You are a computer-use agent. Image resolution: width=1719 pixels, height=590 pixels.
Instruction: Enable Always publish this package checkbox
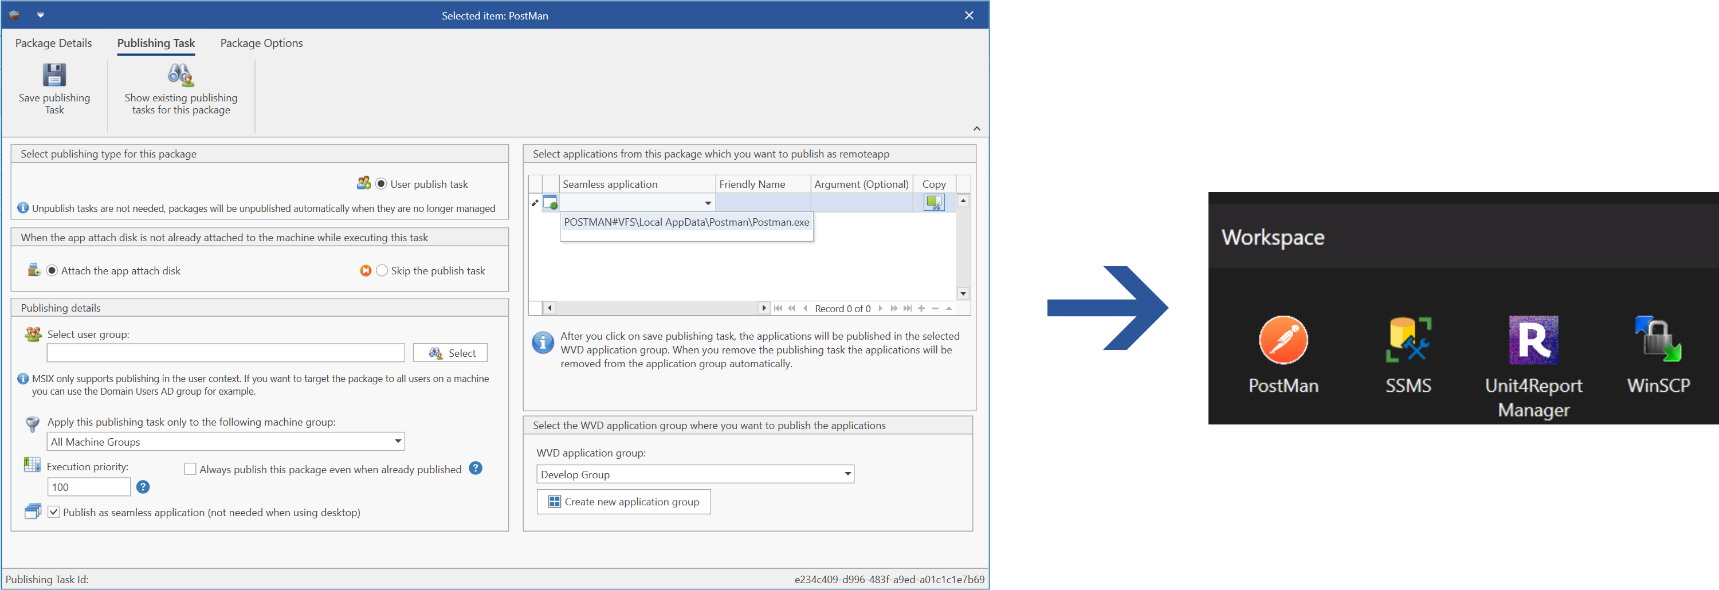190,469
